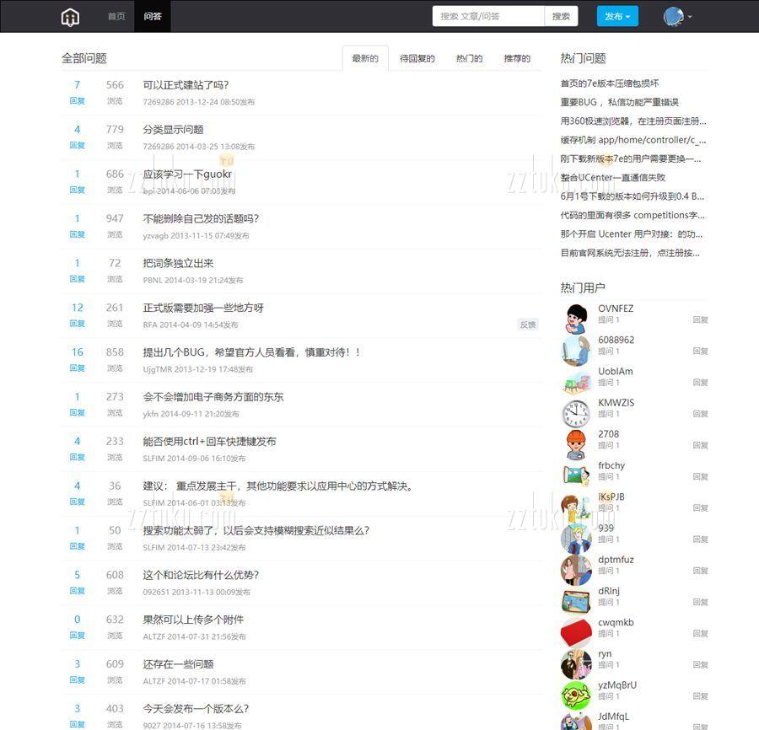Open question 提出几个BUG，希望官方人员看看
This screenshot has height=730, width=759.
[x=251, y=352]
